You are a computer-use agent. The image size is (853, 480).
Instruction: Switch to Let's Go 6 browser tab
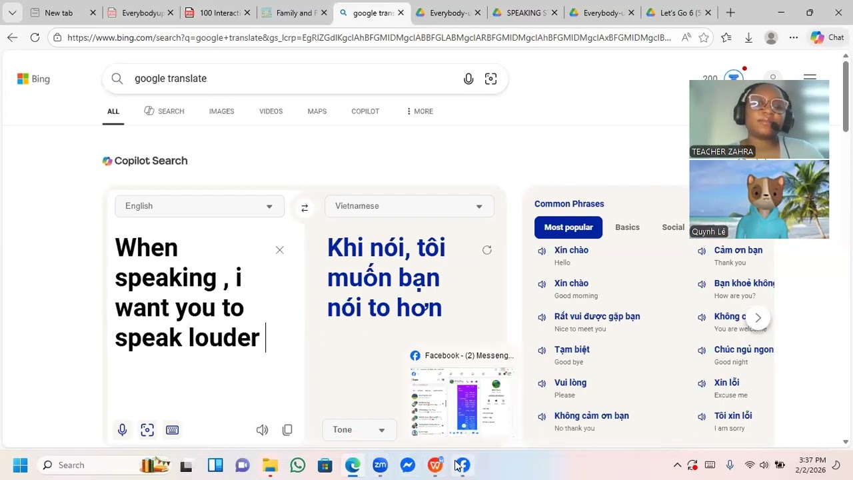tap(679, 13)
